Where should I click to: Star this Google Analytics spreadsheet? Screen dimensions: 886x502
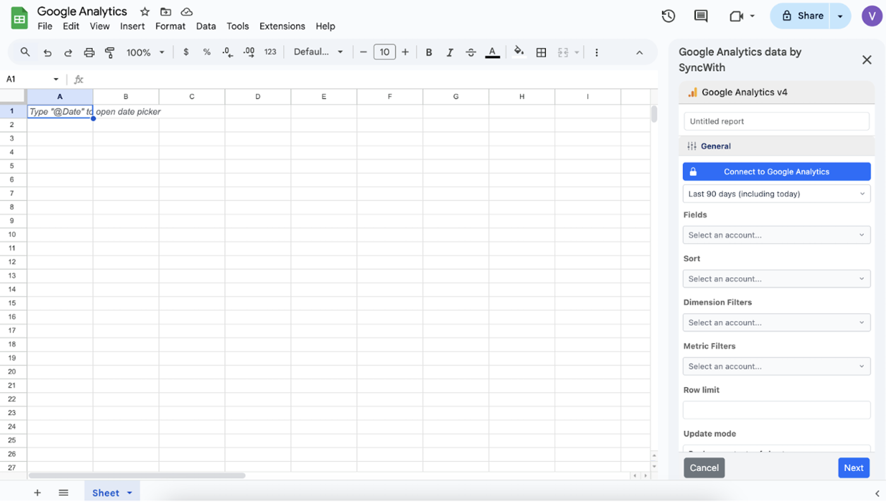145,12
